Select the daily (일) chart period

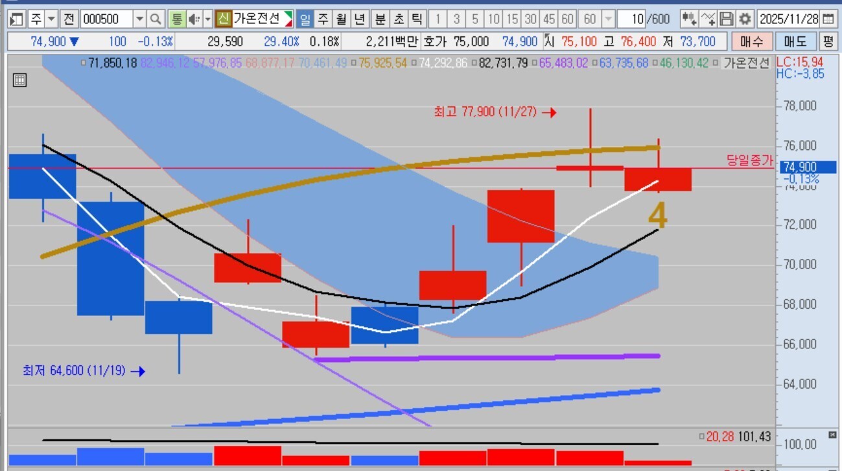tap(305, 19)
